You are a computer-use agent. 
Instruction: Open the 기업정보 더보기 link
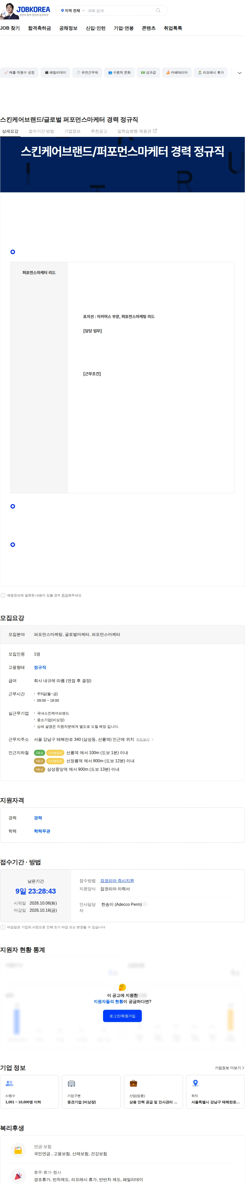229,1068
